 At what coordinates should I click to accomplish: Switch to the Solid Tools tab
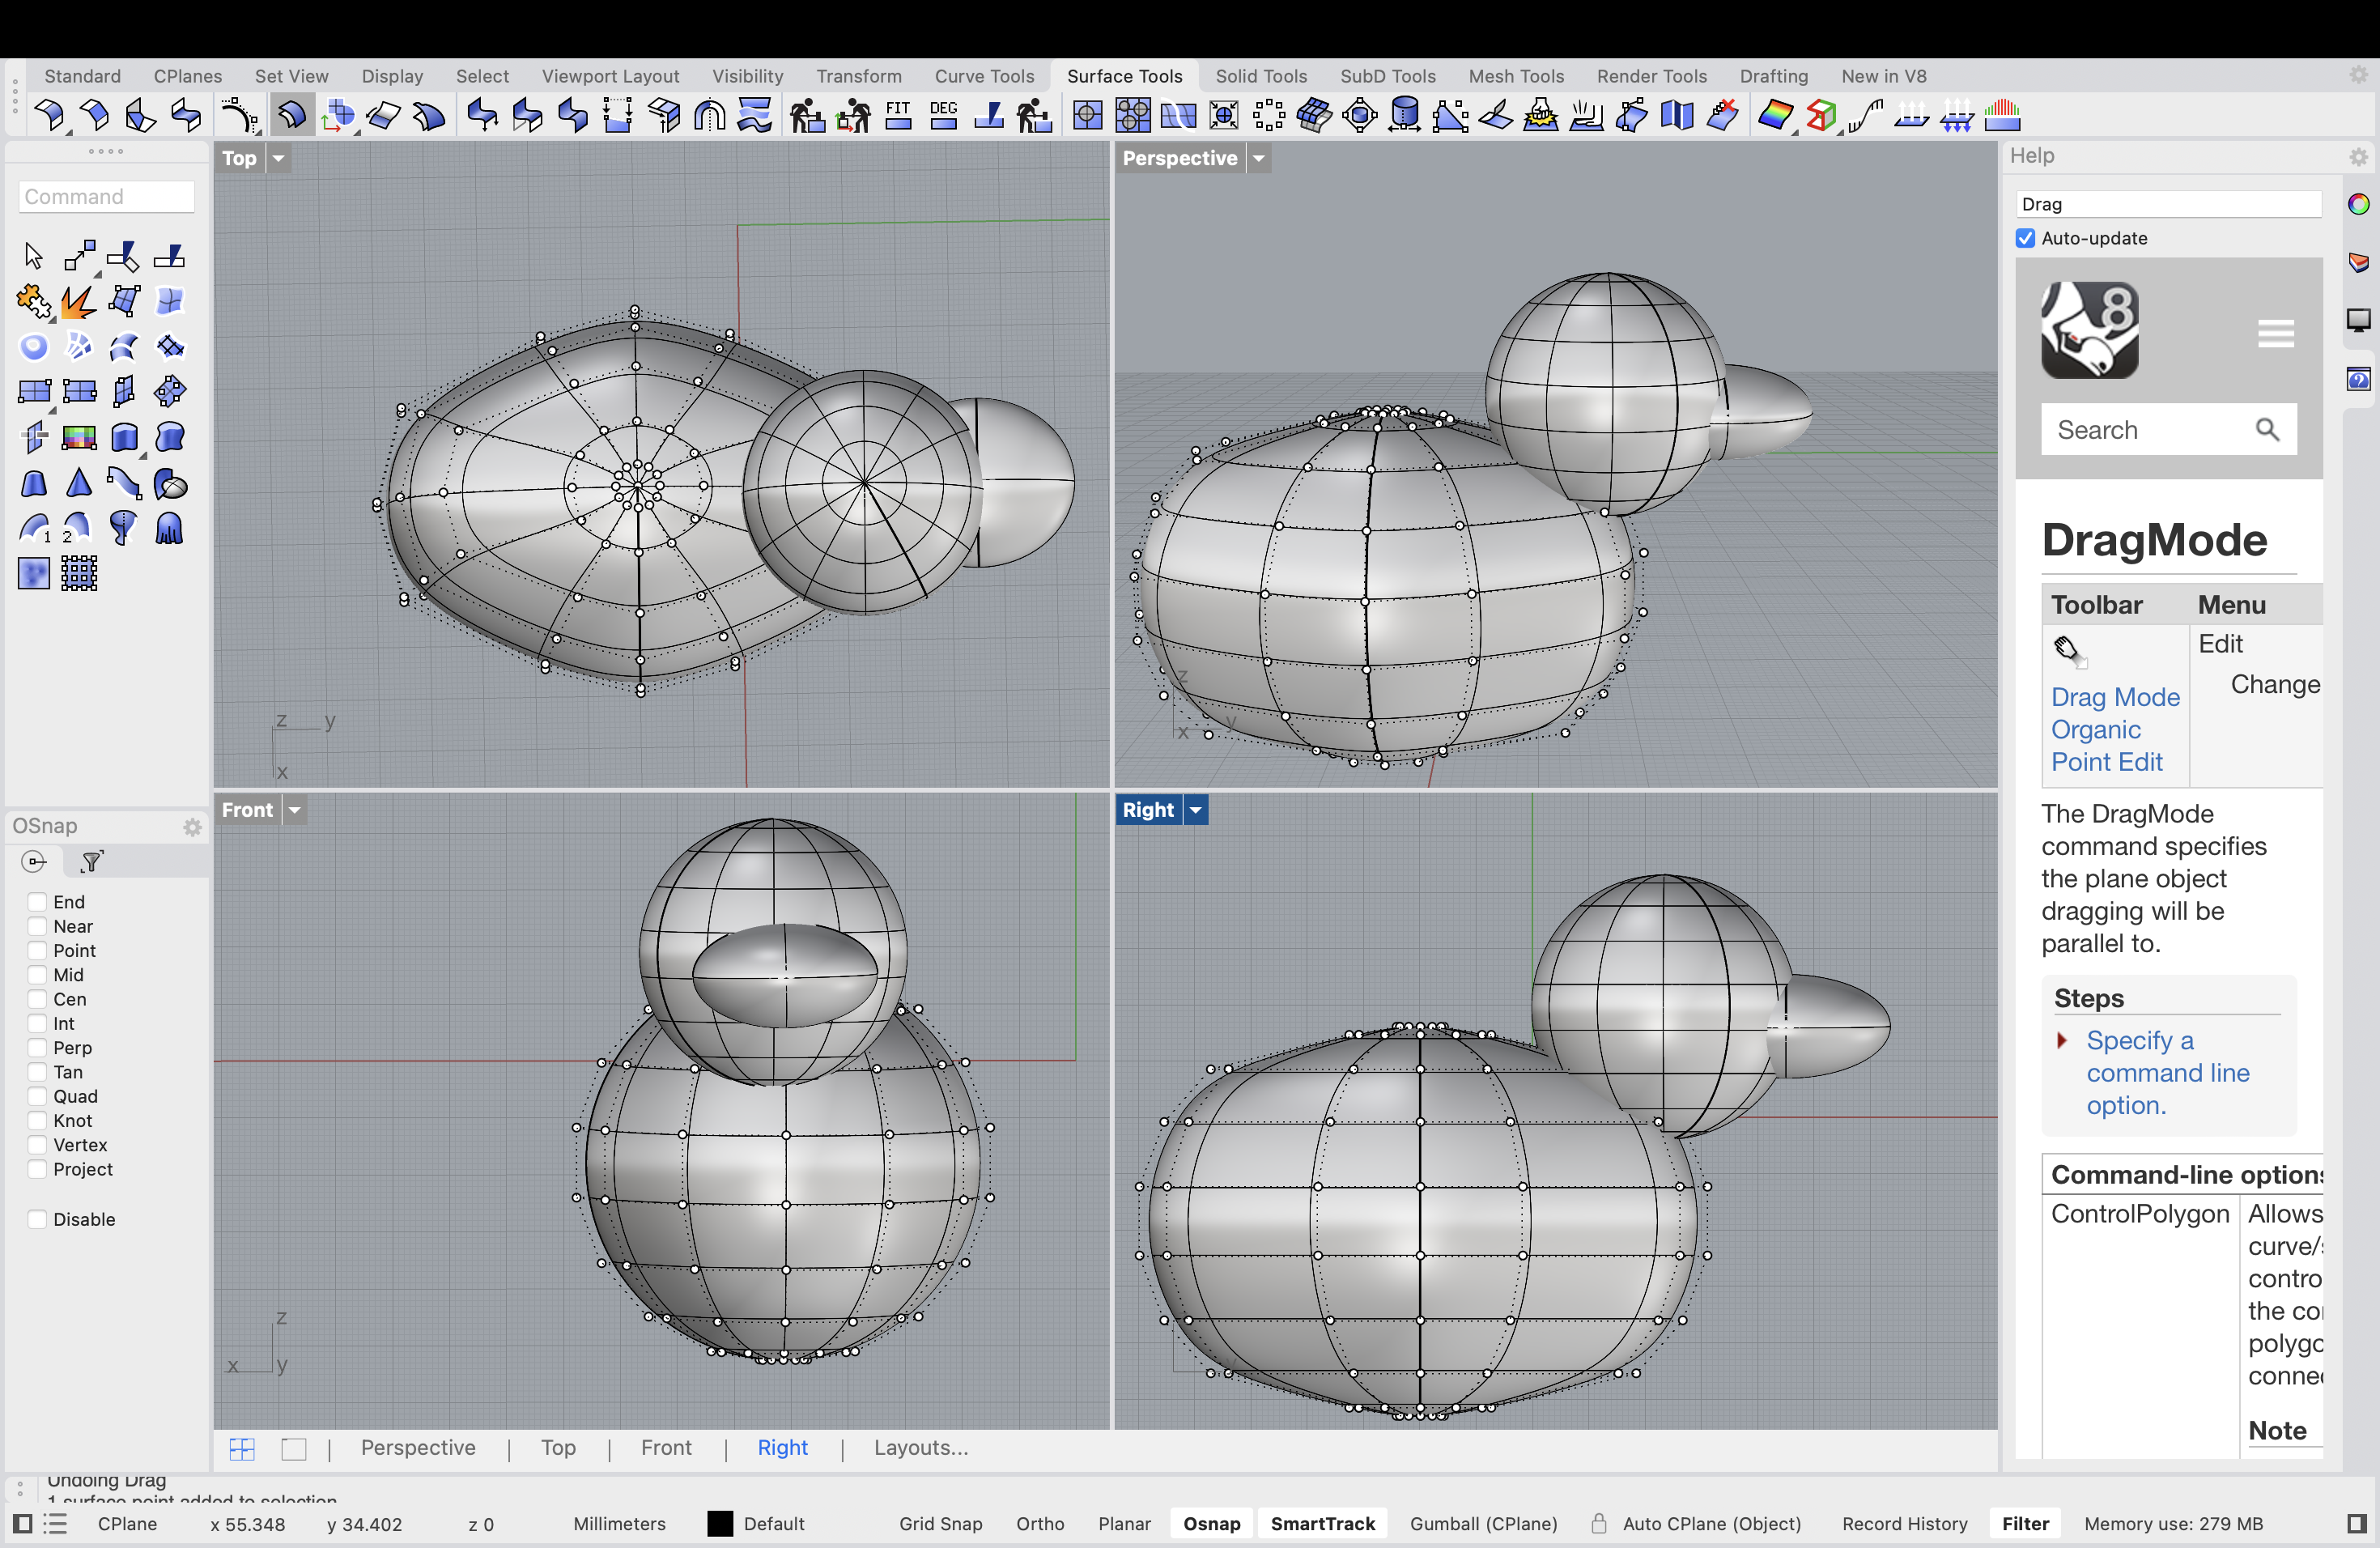[1261, 76]
